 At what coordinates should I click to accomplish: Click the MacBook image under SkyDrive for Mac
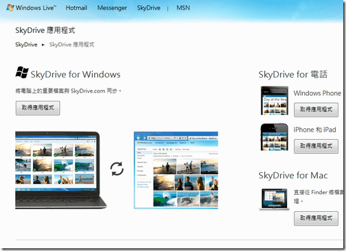tap(274, 199)
